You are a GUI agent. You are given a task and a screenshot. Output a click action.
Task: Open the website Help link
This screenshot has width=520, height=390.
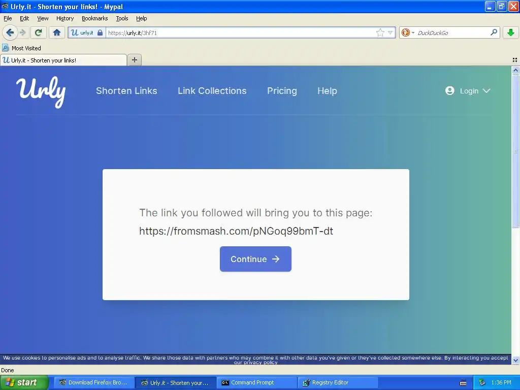pos(327,91)
